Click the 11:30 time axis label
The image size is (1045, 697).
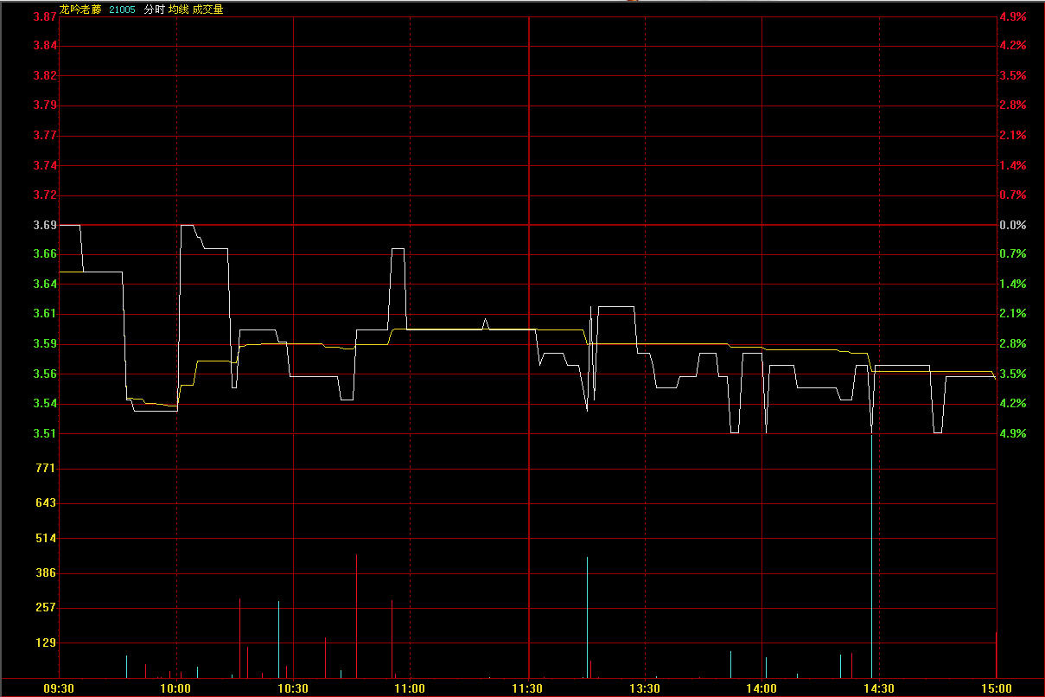tap(528, 688)
